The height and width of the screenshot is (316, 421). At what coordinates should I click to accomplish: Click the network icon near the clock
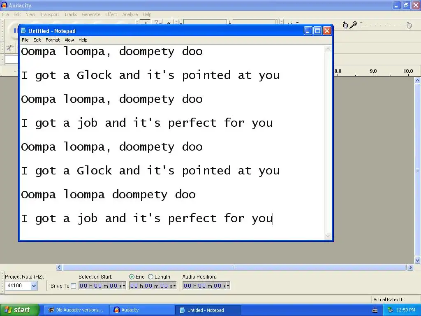390,310
